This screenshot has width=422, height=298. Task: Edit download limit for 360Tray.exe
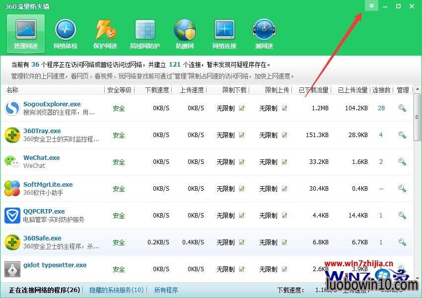coord(242,135)
